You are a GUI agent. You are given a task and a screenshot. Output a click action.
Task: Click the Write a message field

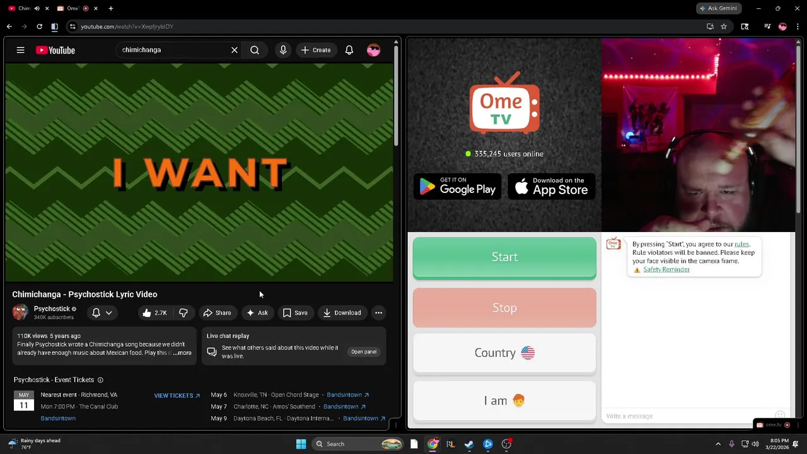pyautogui.click(x=687, y=416)
